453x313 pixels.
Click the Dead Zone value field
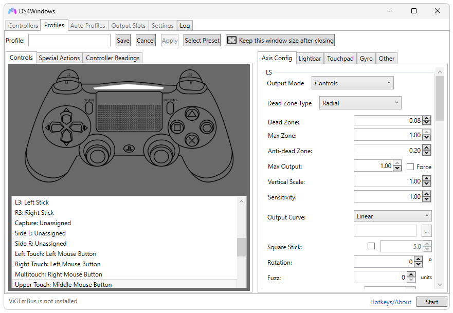click(x=388, y=120)
